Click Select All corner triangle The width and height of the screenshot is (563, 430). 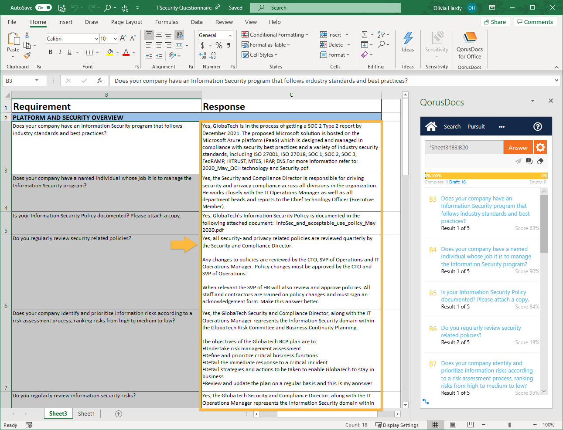coord(7,95)
